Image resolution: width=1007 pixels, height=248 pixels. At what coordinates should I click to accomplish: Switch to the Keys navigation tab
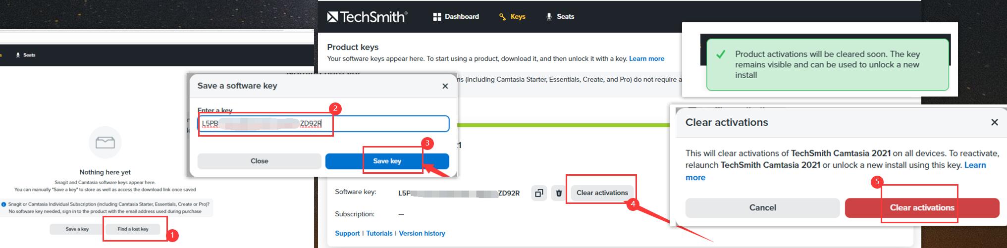click(512, 17)
